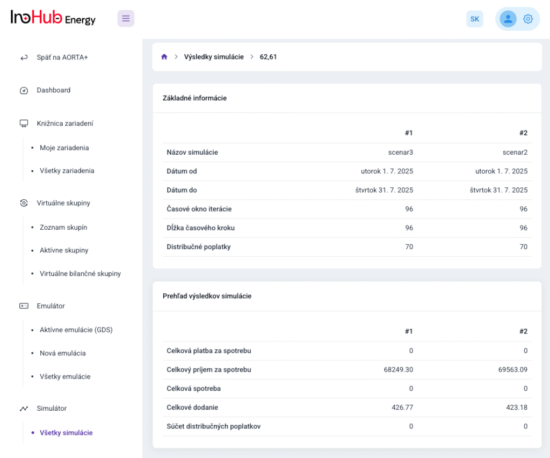
Task: Toggle the hamburger sidebar menu button
Action: click(126, 19)
